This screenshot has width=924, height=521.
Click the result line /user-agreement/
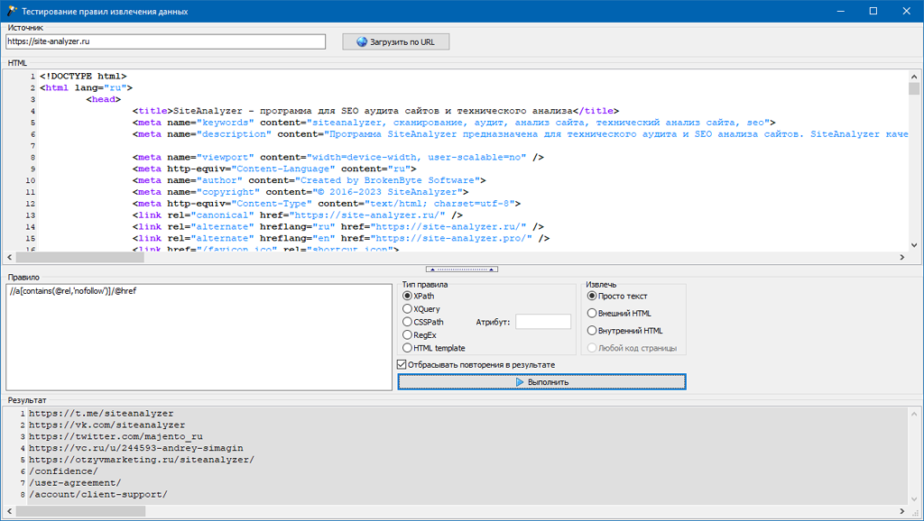pyautogui.click(x=75, y=483)
